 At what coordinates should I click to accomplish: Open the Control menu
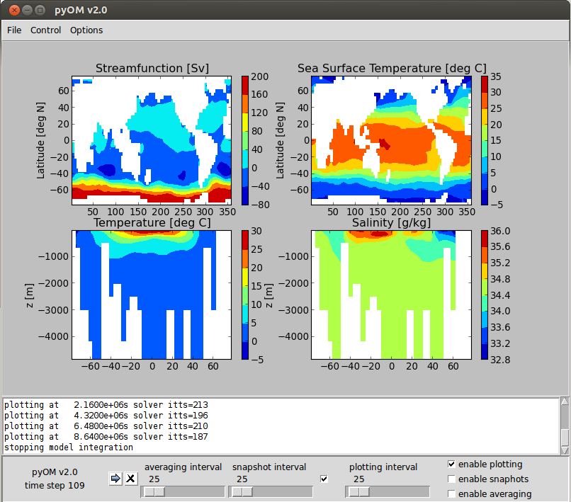pyautogui.click(x=45, y=30)
